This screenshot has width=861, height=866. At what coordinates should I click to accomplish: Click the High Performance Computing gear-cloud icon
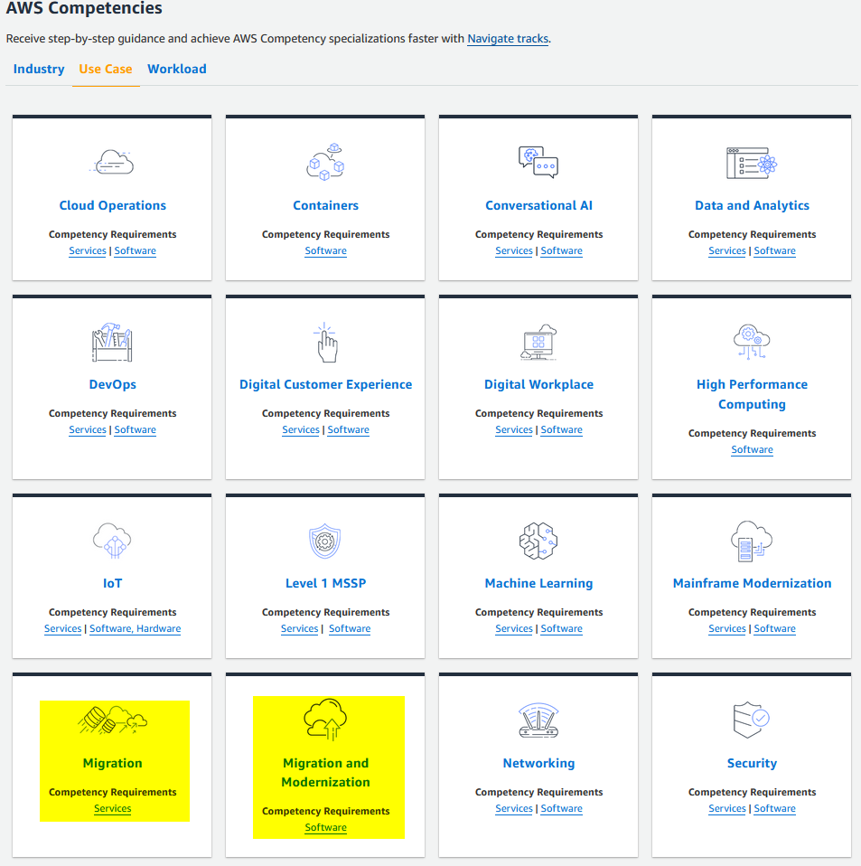[x=752, y=342]
